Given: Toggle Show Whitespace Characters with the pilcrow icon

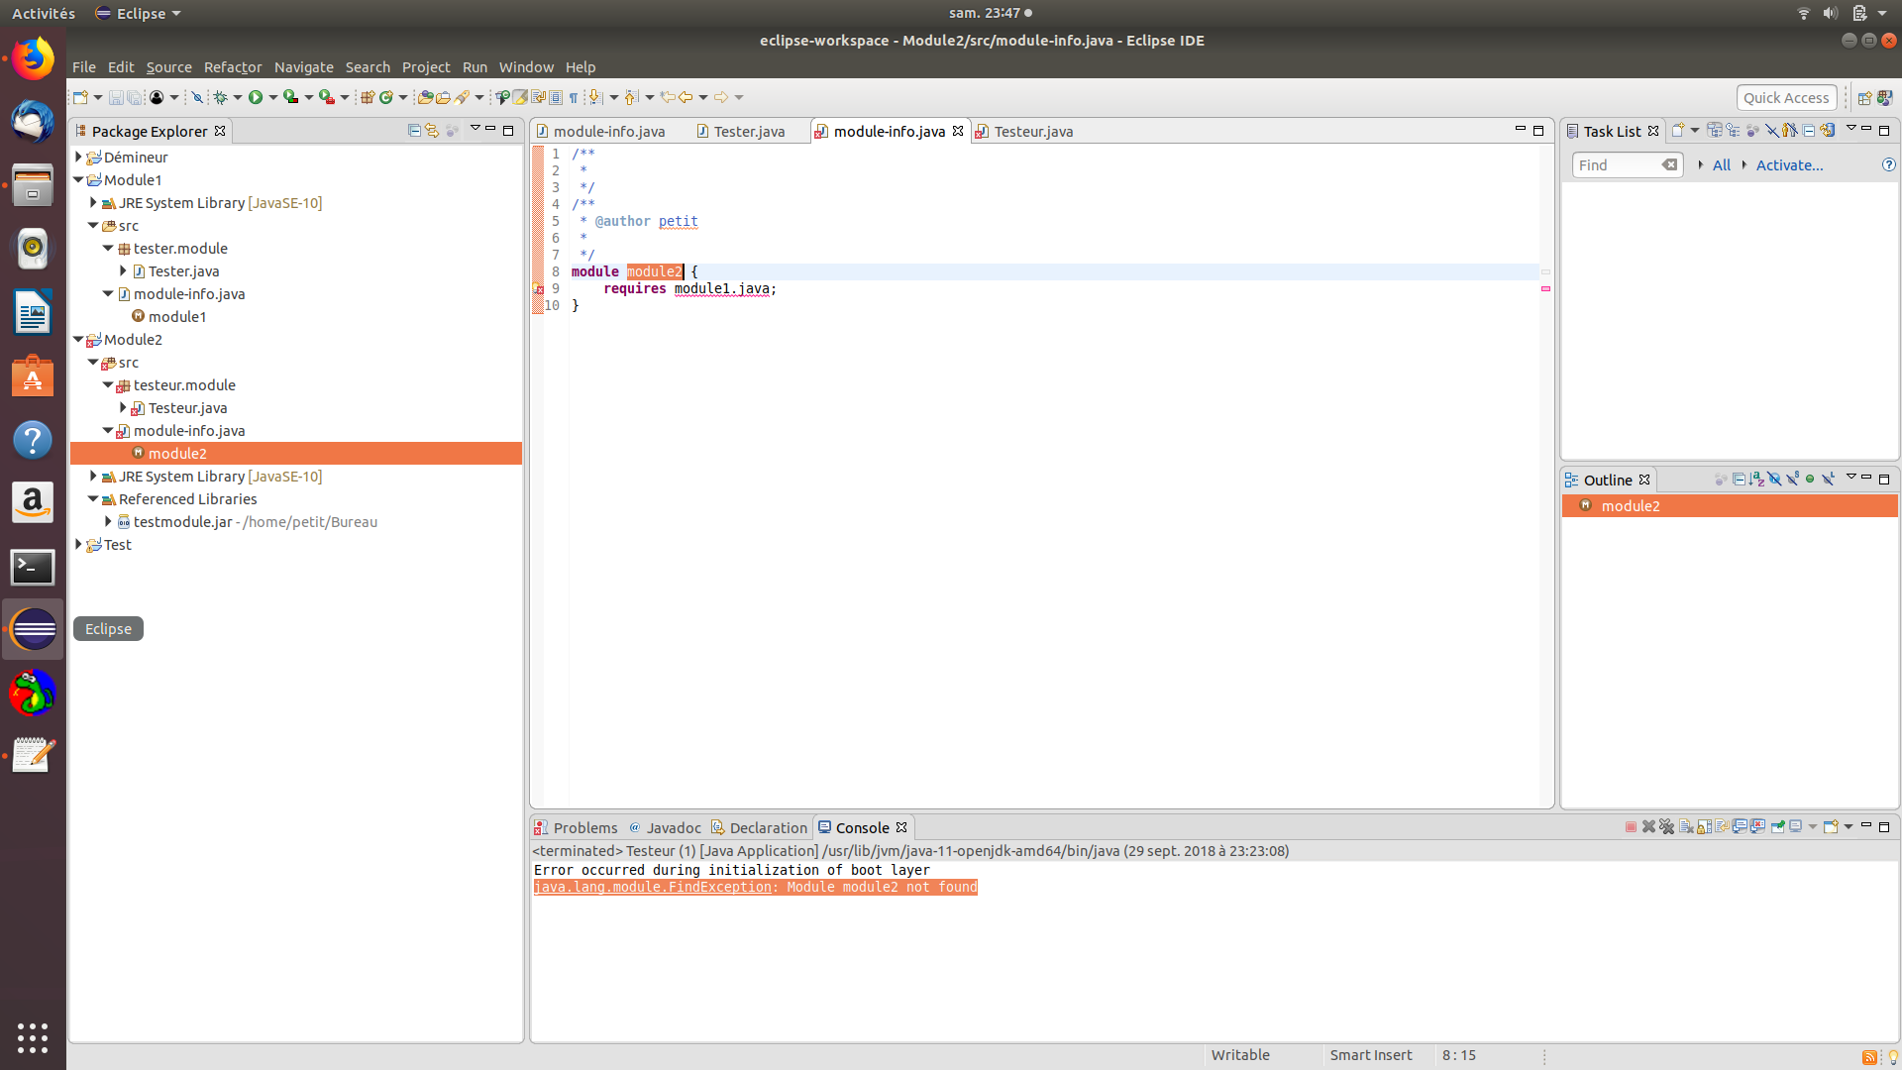Looking at the screenshot, I should pos(574,97).
